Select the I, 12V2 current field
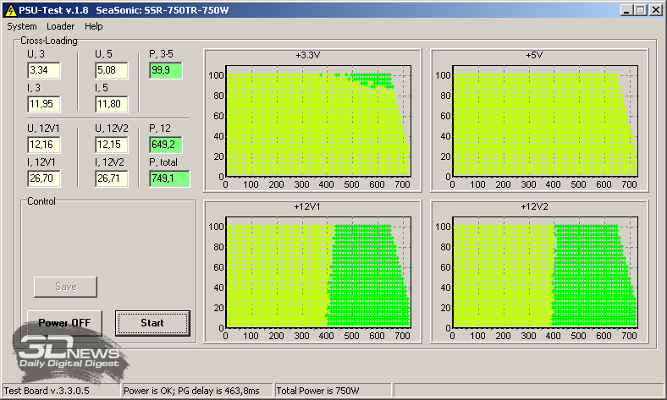 pos(112,178)
